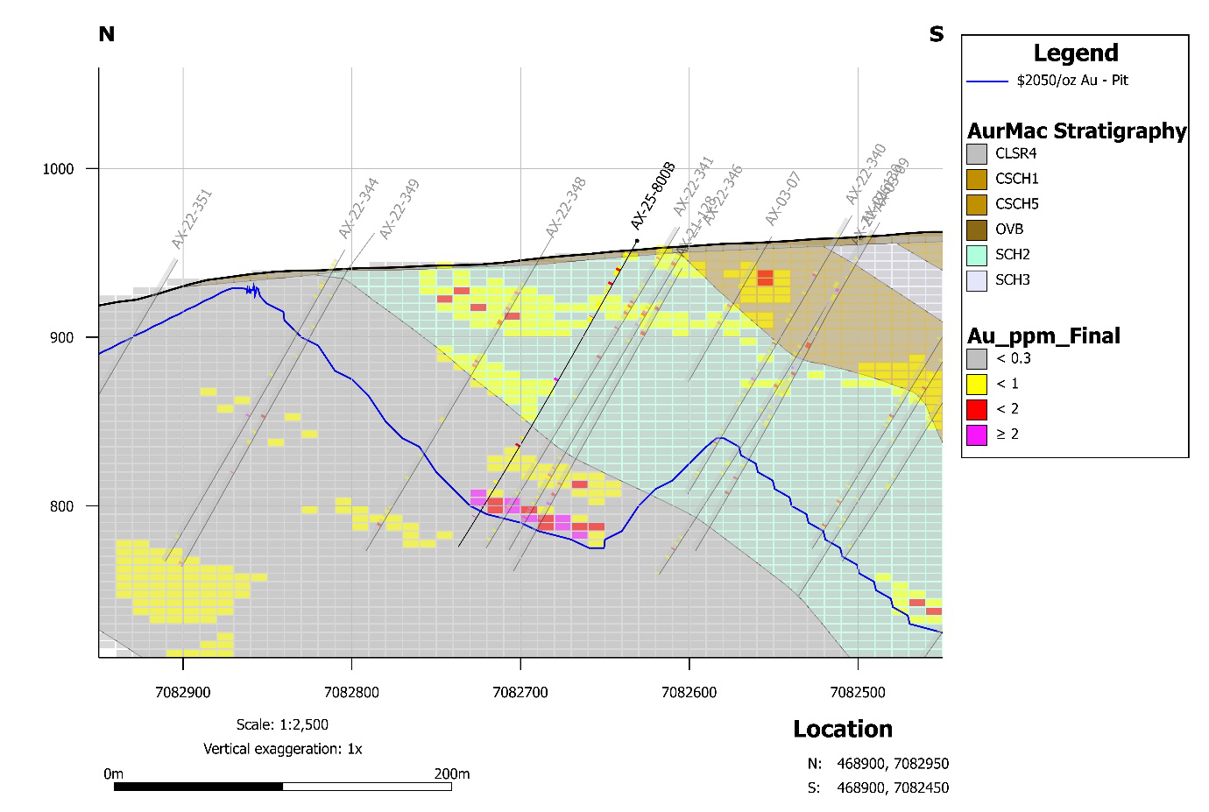The height and width of the screenshot is (812, 1209).
Task: Select the magenta '≥ 2' grade swatch
Action: coord(976,434)
